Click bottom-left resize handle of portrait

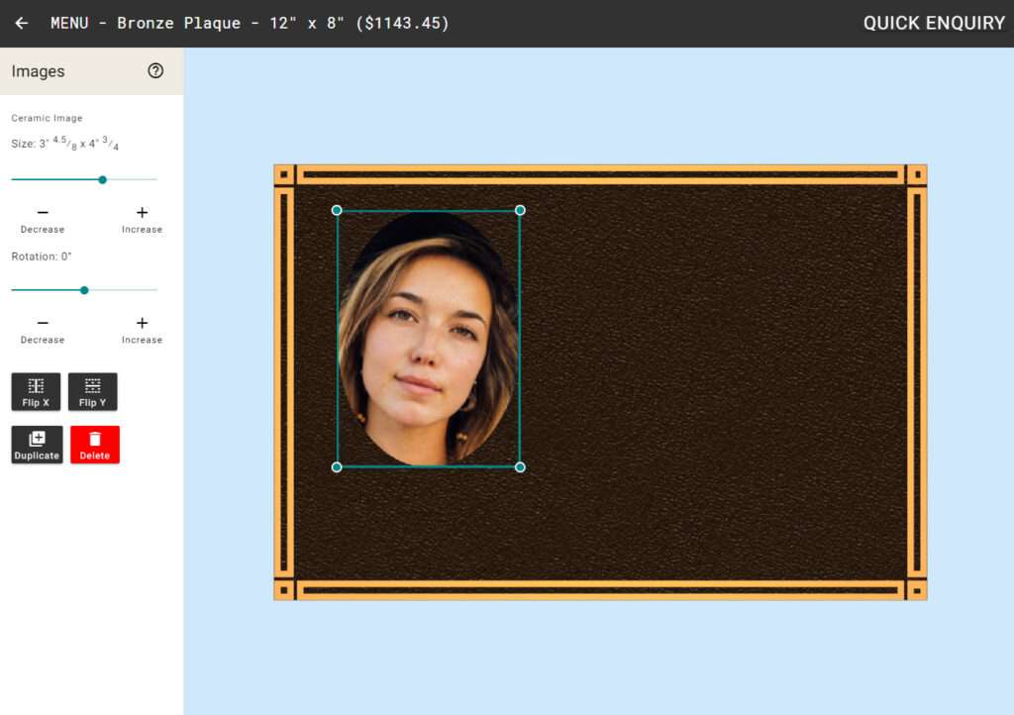pyautogui.click(x=337, y=466)
